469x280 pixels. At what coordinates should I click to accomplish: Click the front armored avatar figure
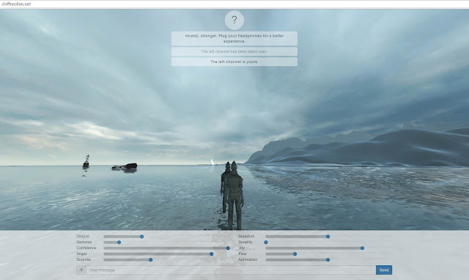(x=234, y=196)
